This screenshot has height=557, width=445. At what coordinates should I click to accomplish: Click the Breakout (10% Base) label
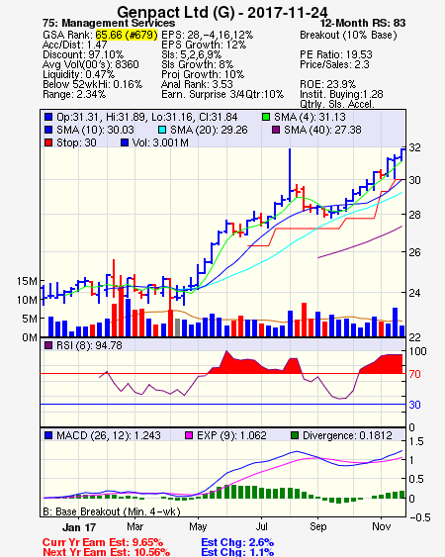(x=348, y=35)
